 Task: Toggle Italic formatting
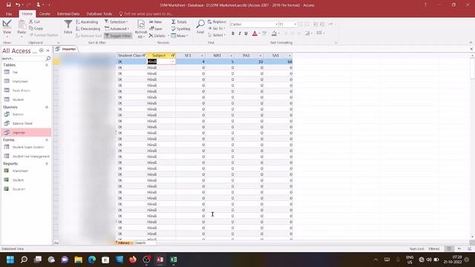240,33
